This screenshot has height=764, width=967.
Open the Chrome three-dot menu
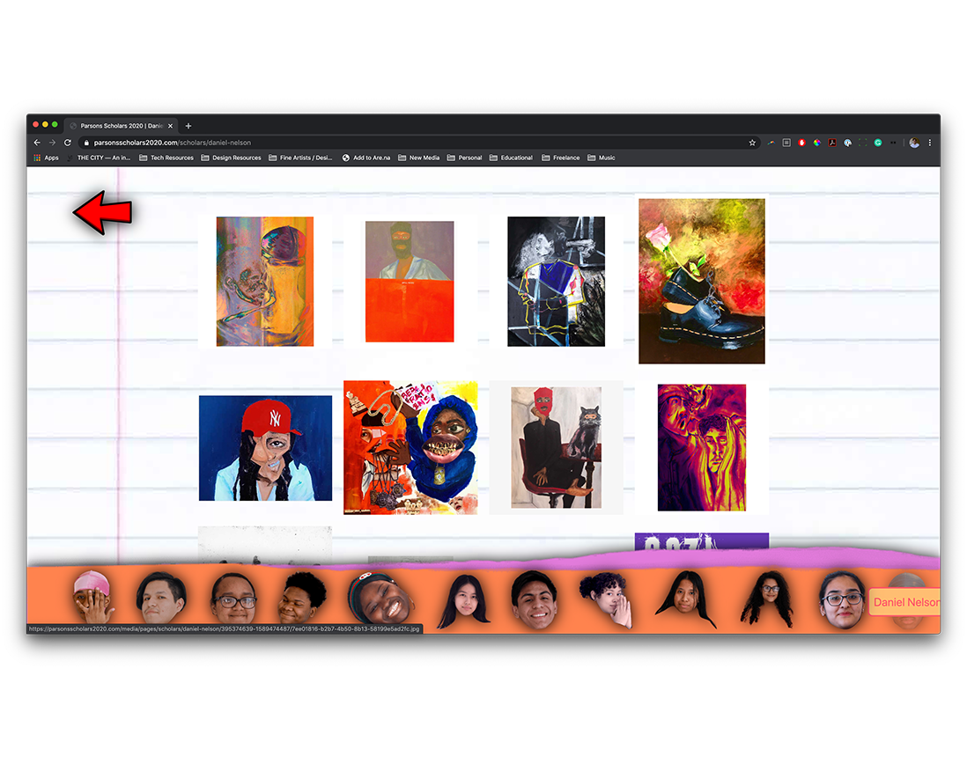pyautogui.click(x=929, y=143)
